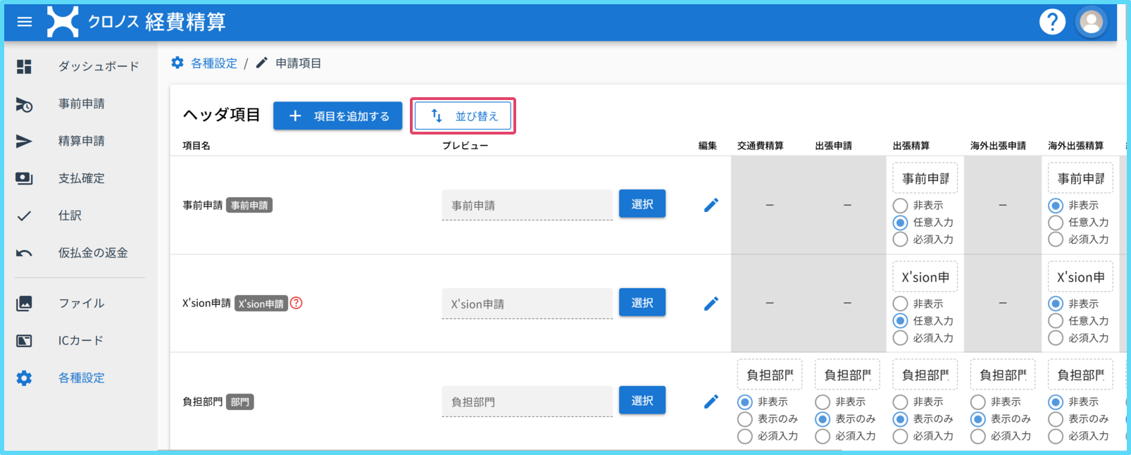The height and width of the screenshot is (455, 1131).
Task: Click the pencil edit icon for 負担部門 row
Action: pyautogui.click(x=711, y=401)
